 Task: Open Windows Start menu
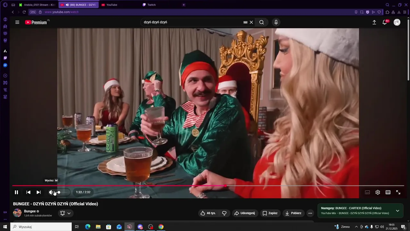(x=5, y=227)
